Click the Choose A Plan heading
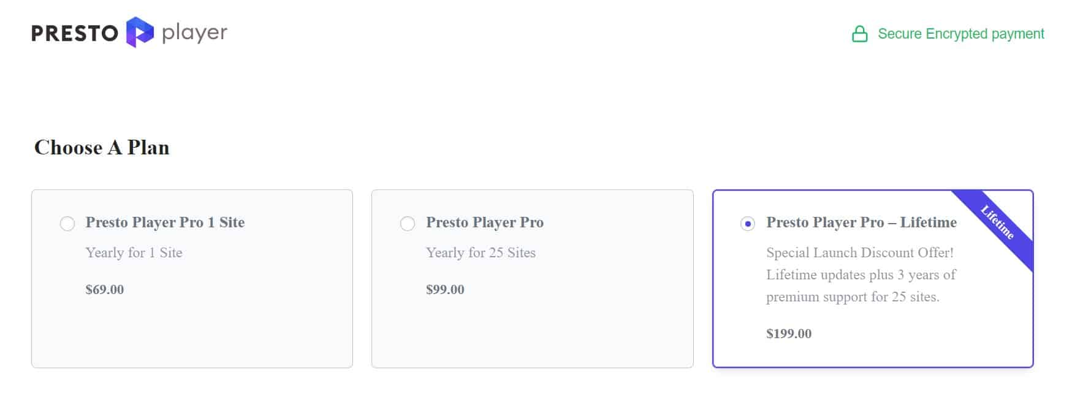The image size is (1083, 397). point(102,148)
